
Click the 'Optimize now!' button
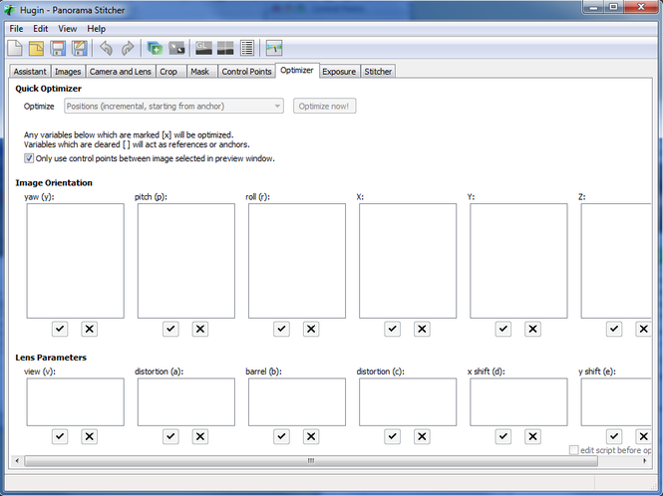324,106
